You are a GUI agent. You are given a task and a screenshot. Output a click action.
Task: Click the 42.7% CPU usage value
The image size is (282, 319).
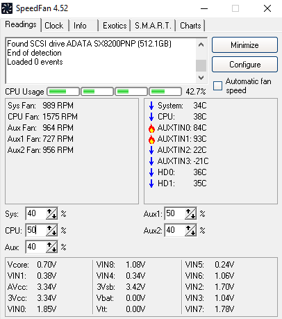click(x=196, y=92)
